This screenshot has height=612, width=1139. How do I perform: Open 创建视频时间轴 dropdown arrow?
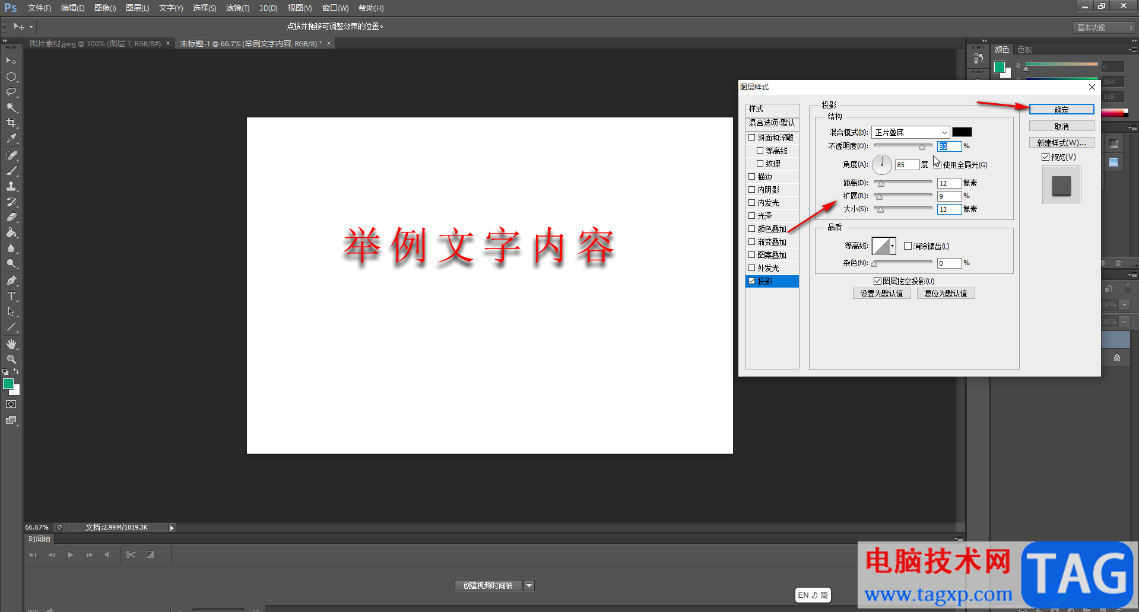point(529,586)
